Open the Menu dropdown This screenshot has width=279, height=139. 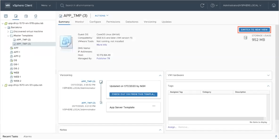point(46,5)
